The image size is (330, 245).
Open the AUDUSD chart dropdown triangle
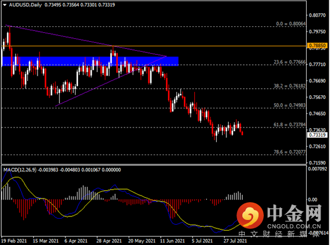[x=5, y=5]
